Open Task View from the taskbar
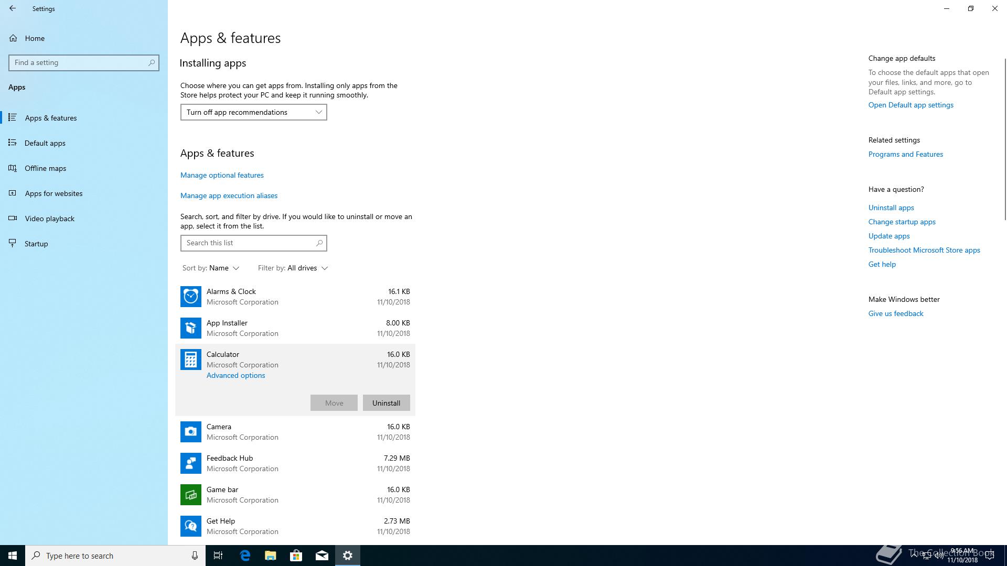Image resolution: width=1007 pixels, height=566 pixels. click(218, 556)
